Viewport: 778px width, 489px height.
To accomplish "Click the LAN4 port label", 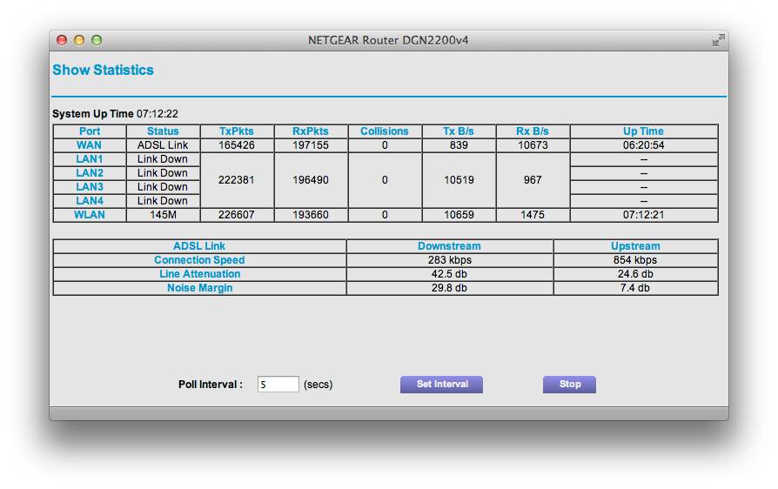I will pyautogui.click(x=90, y=201).
